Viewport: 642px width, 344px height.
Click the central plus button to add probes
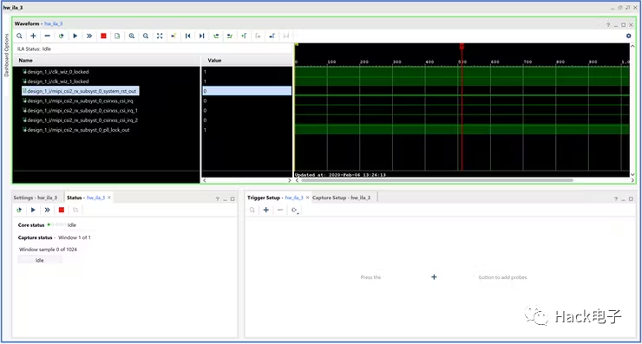point(434,277)
